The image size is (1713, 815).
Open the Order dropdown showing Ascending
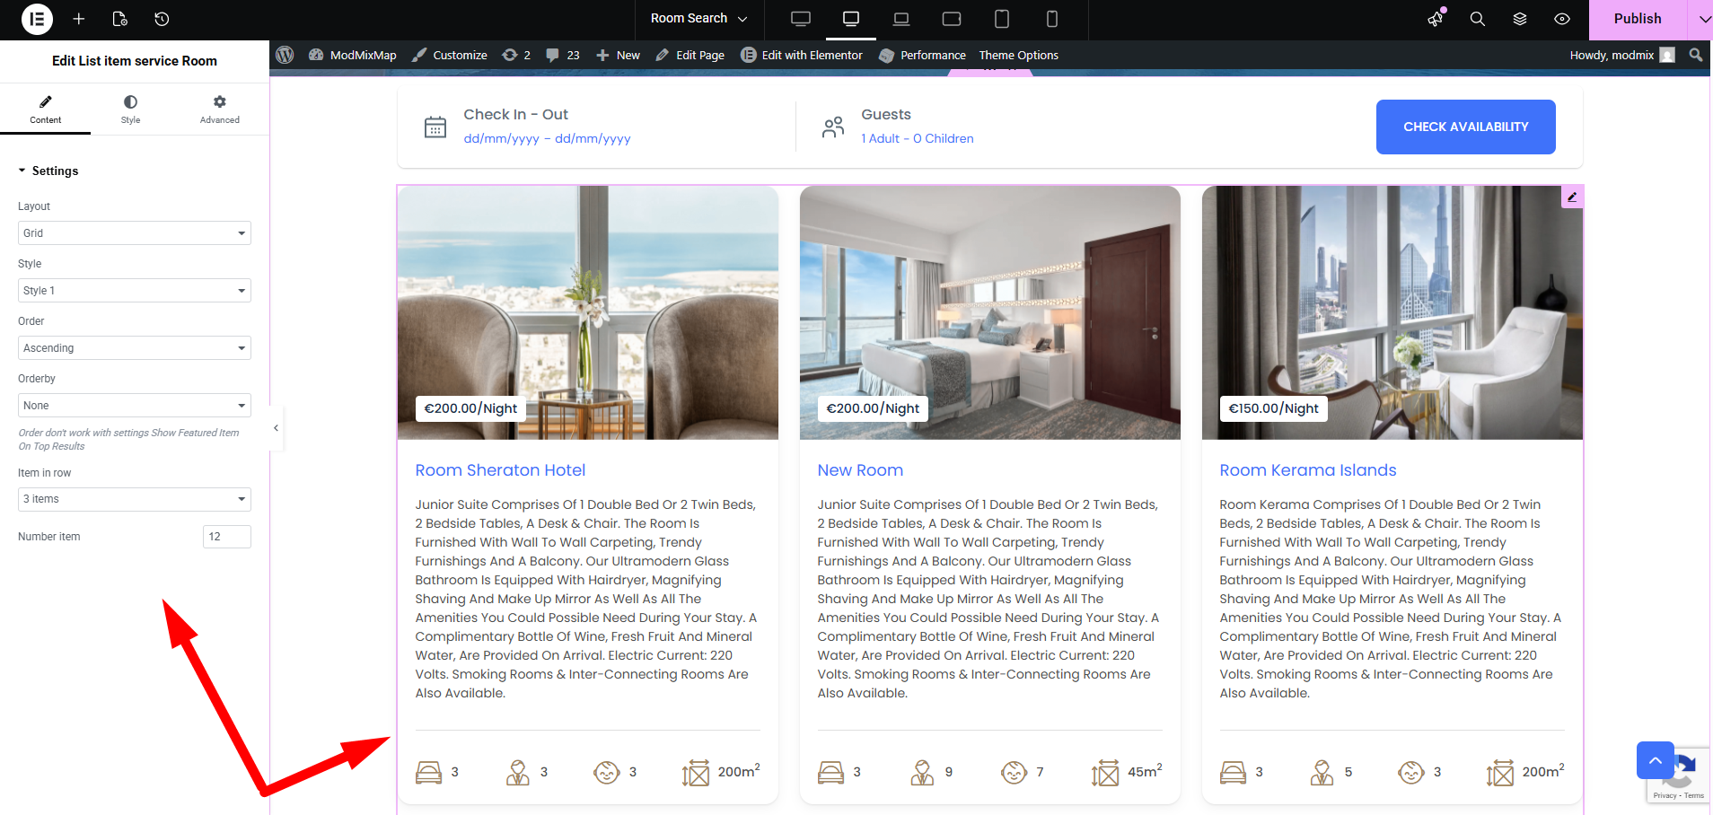pos(135,348)
